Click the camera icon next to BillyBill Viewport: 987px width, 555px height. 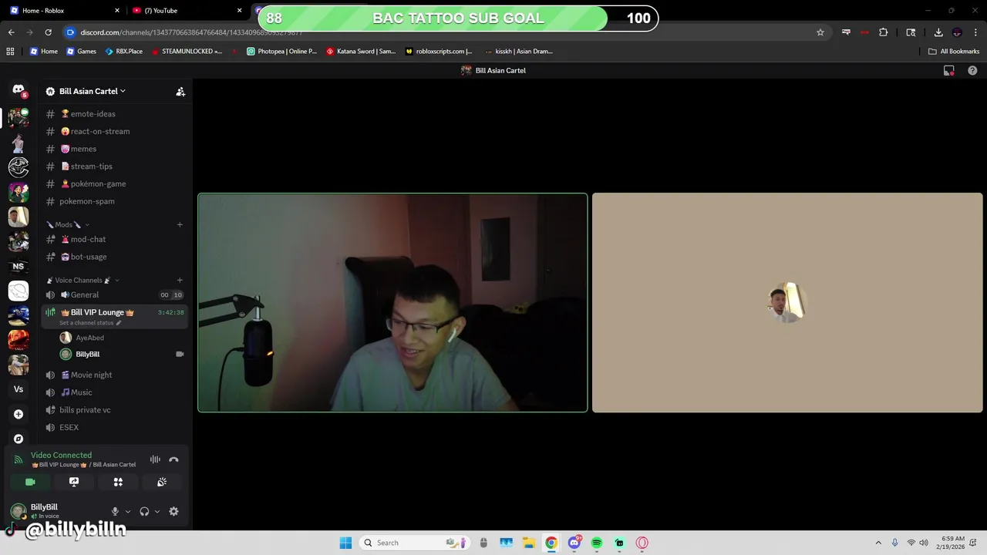[x=180, y=354]
